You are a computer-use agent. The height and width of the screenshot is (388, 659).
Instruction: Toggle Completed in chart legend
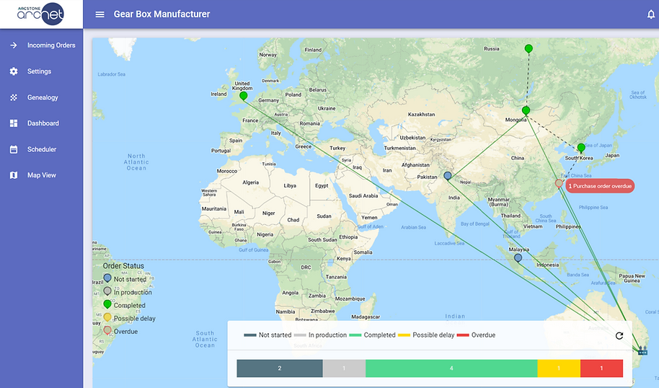click(x=372, y=335)
